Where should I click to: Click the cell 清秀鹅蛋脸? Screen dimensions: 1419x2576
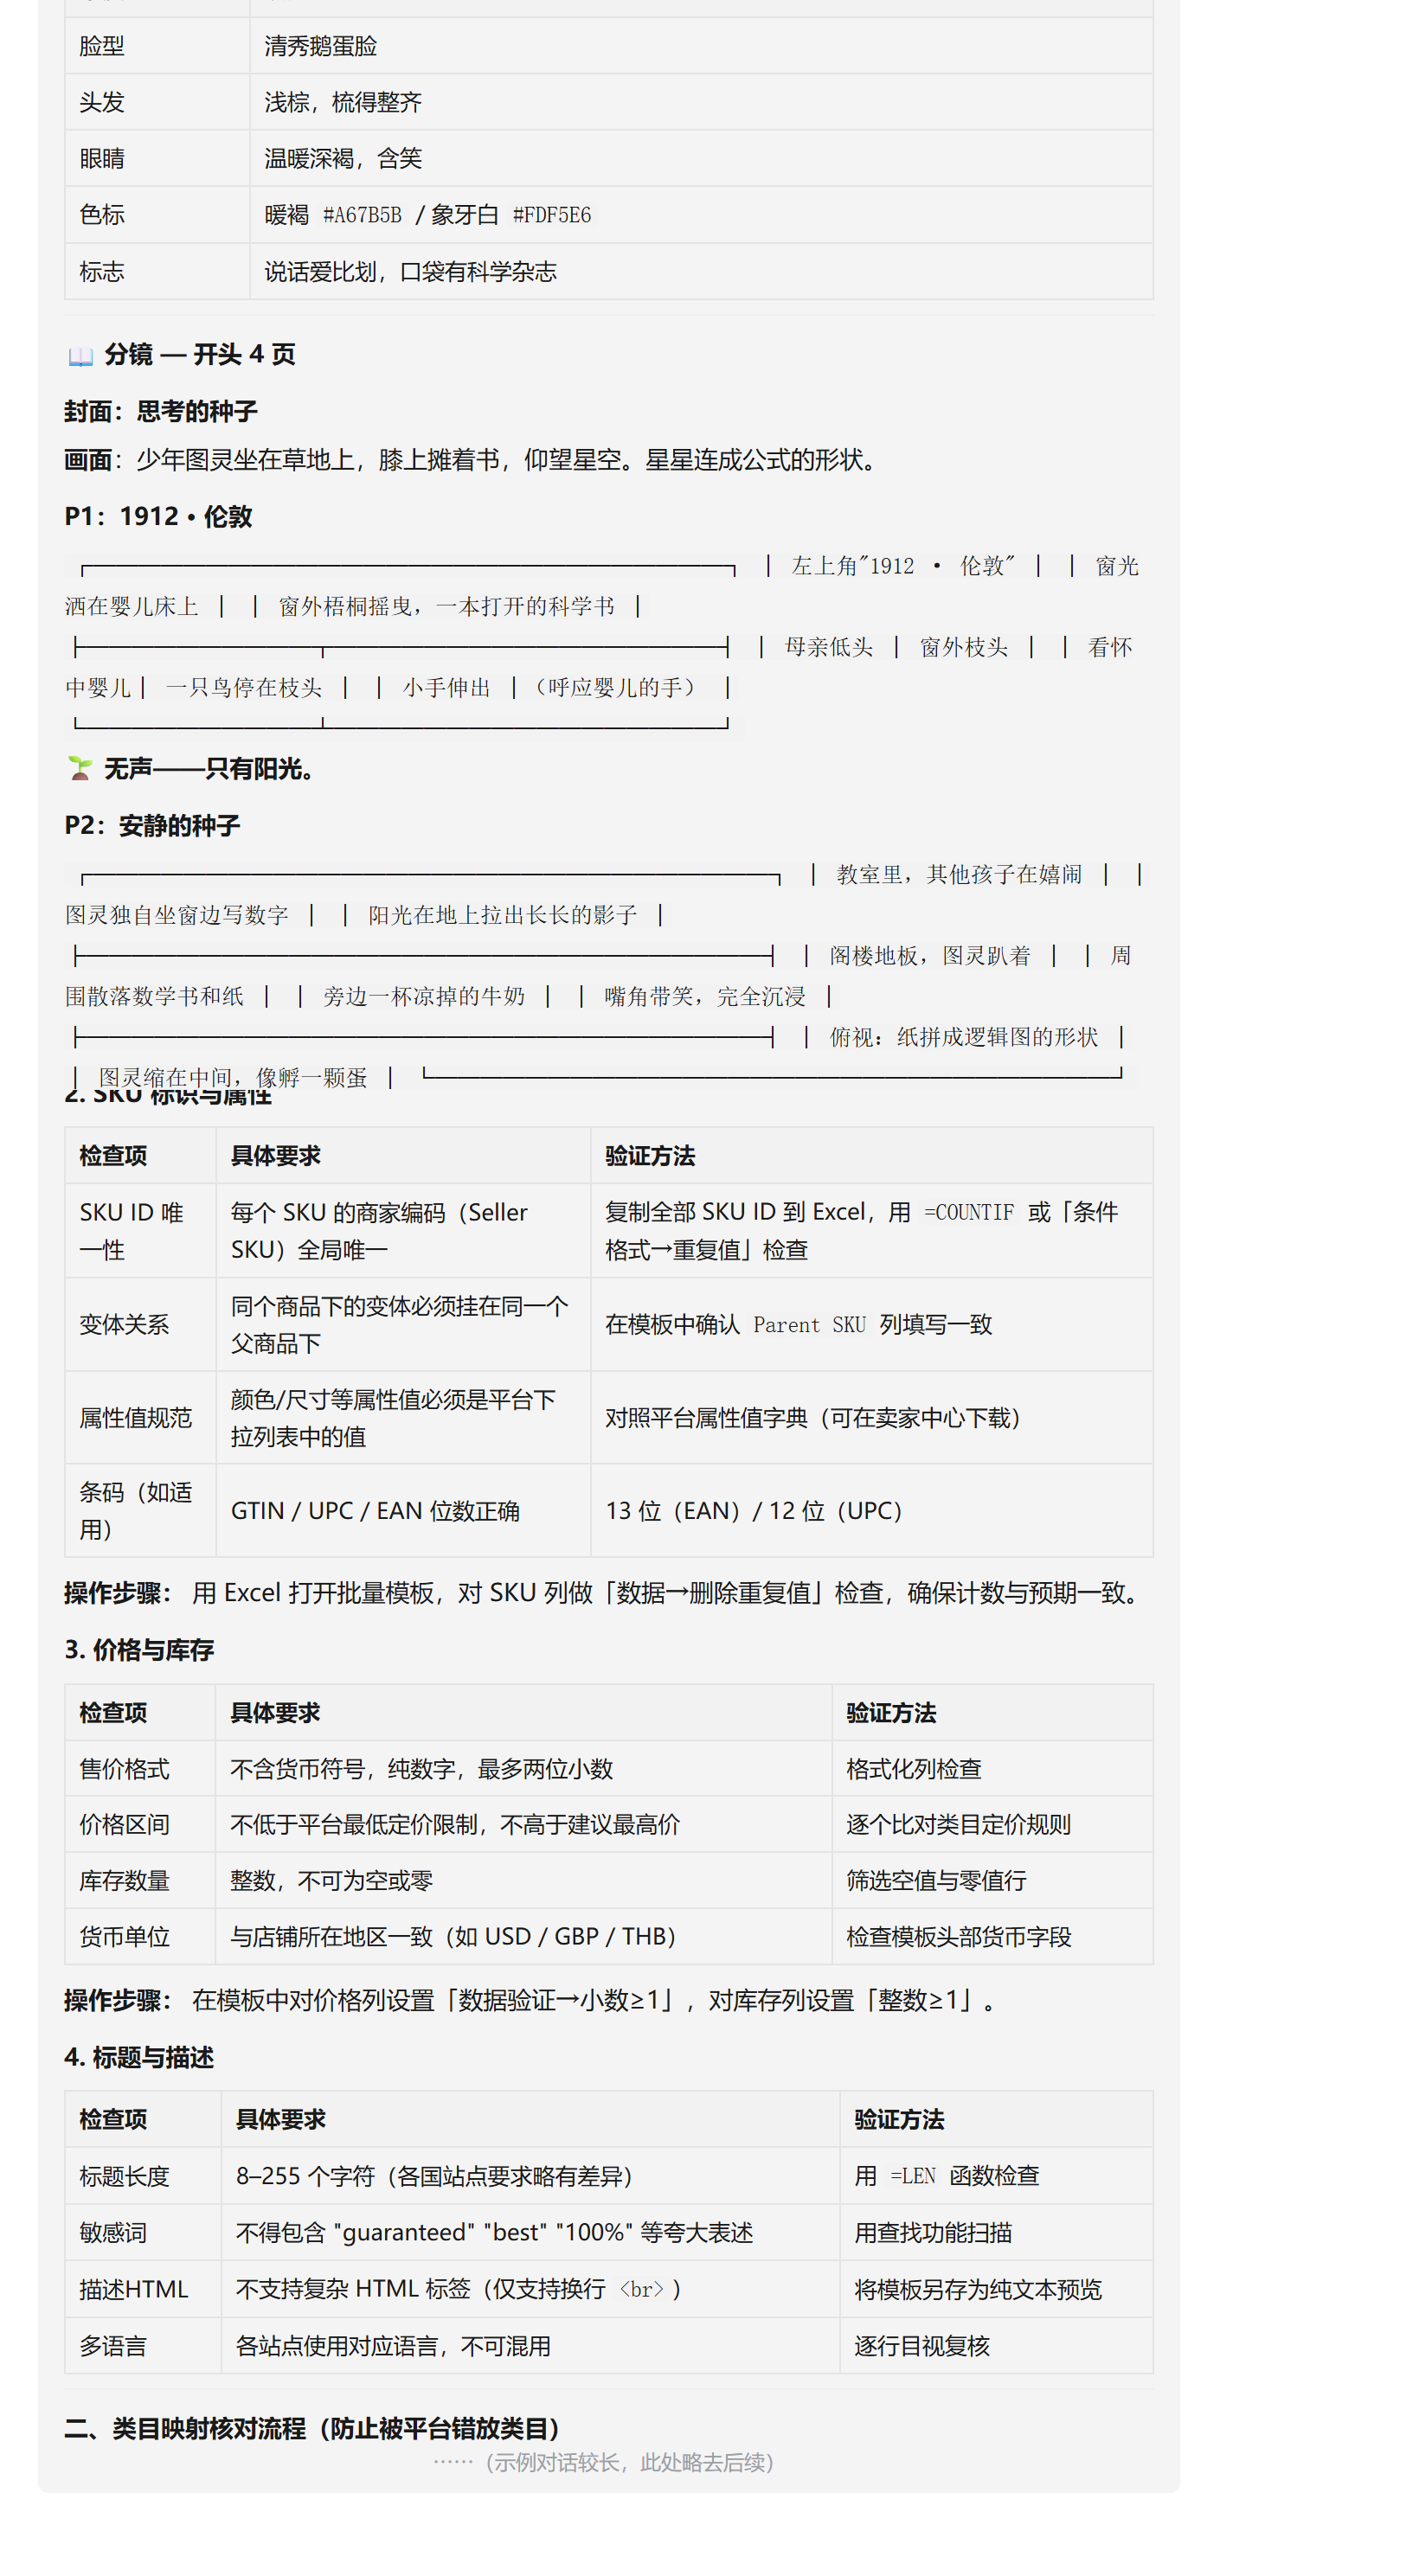click(701, 46)
